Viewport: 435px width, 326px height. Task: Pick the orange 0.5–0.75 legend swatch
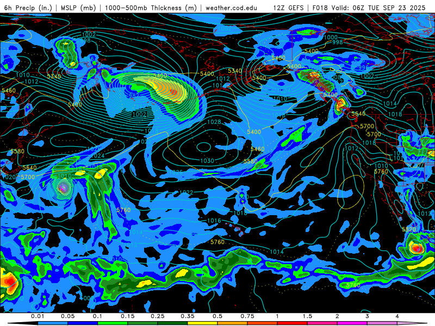(233, 323)
